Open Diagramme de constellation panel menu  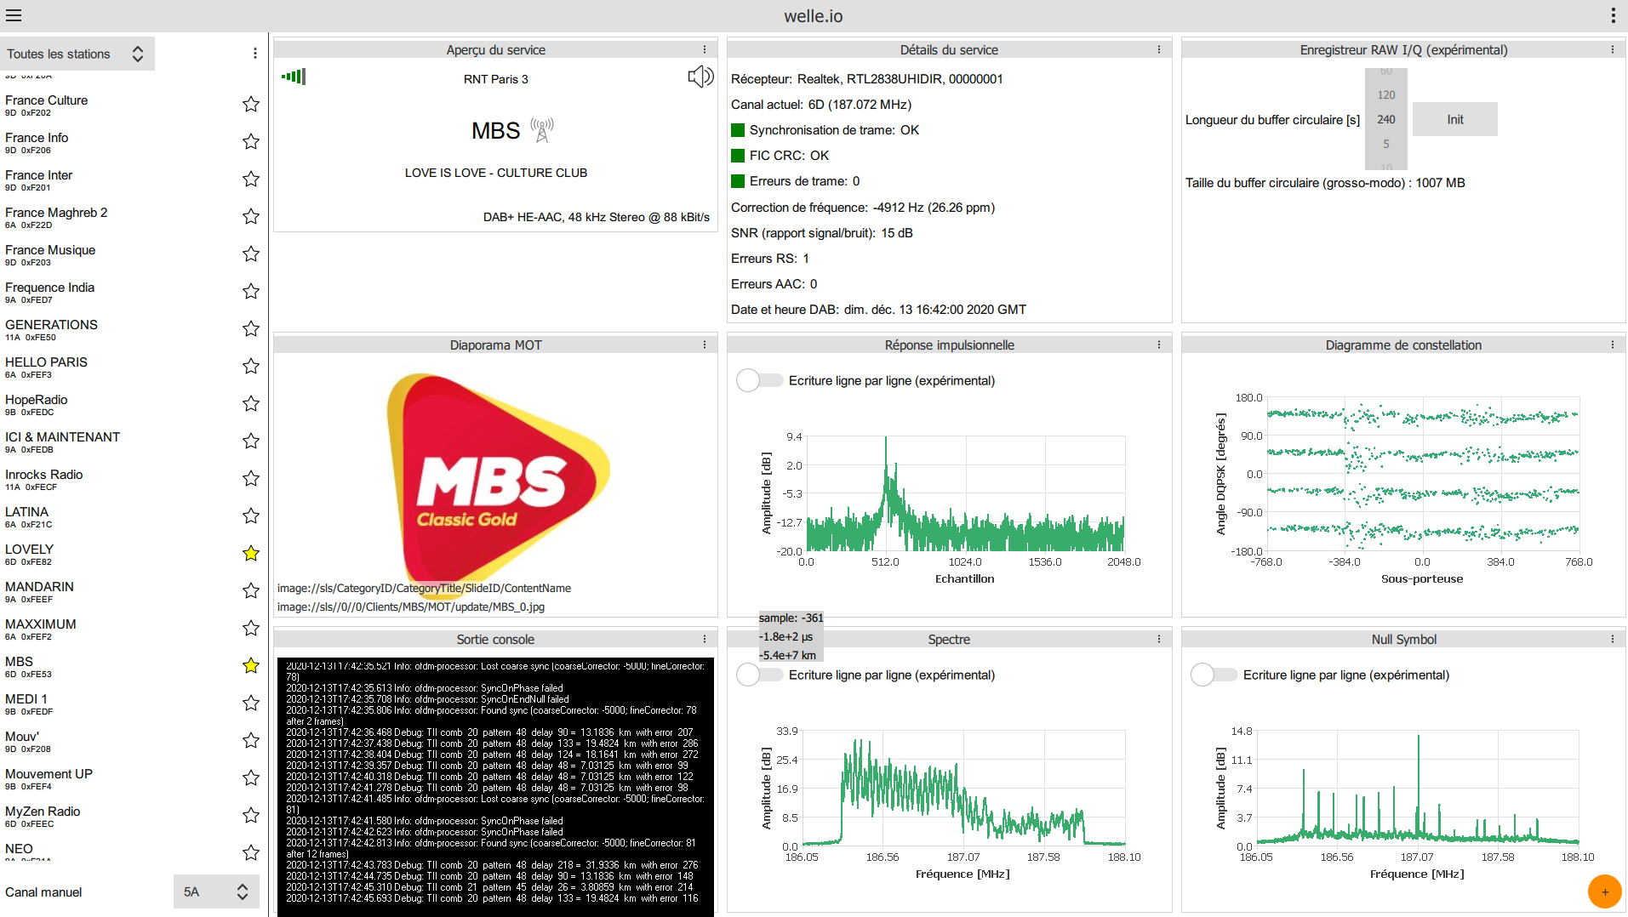tap(1612, 345)
